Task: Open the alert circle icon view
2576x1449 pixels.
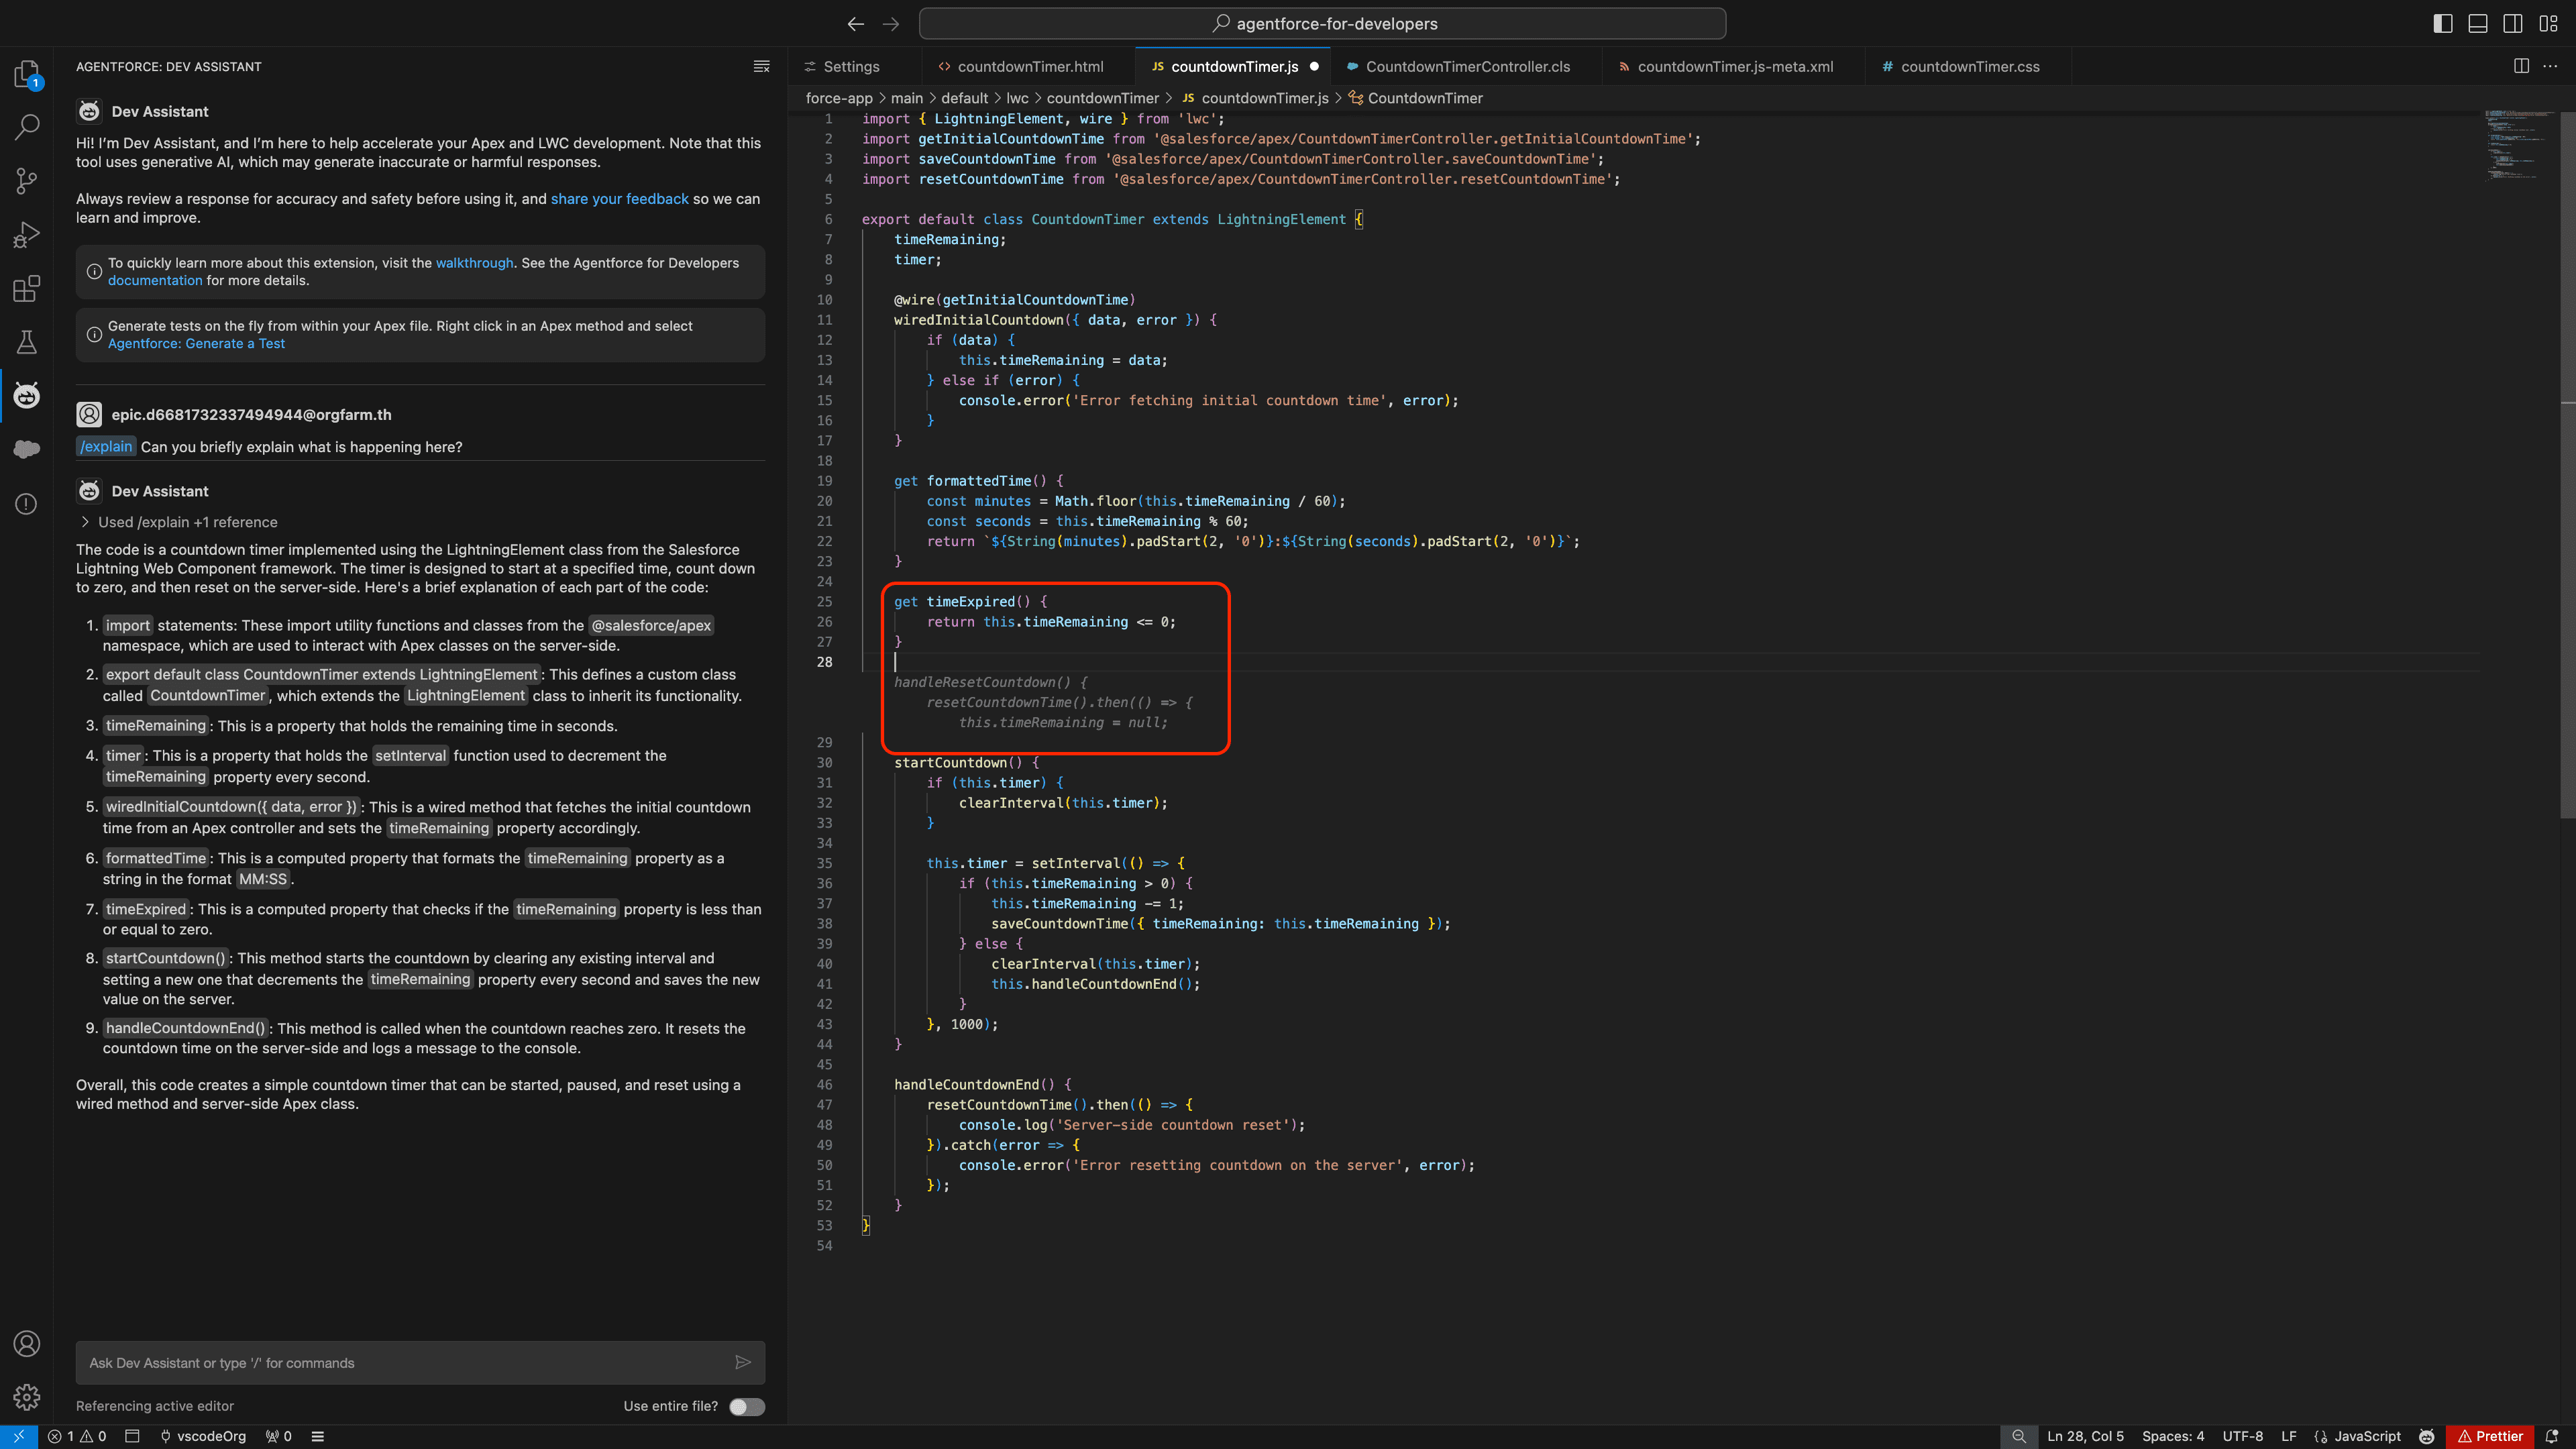Action: (27, 504)
